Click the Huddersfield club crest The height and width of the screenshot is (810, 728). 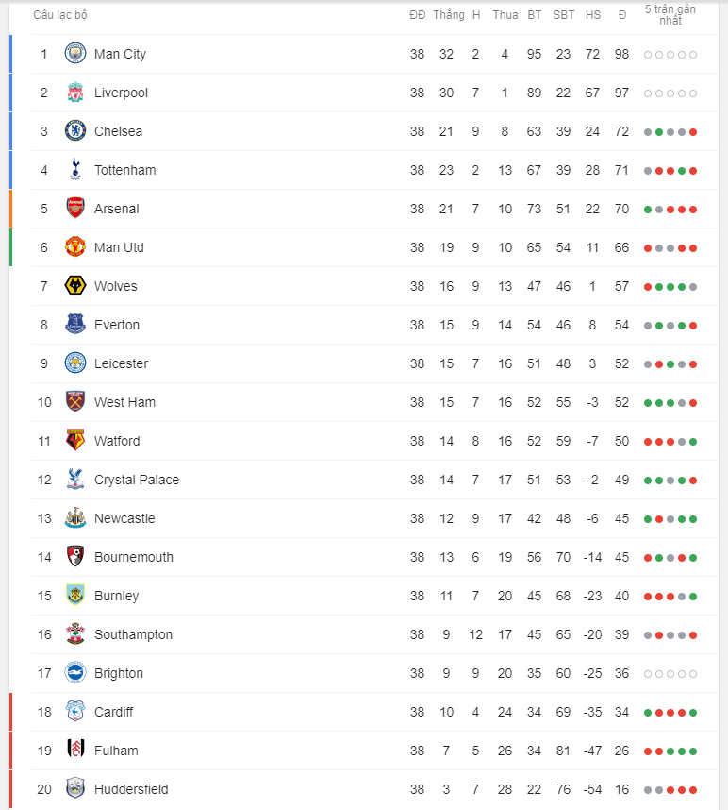tap(75, 789)
